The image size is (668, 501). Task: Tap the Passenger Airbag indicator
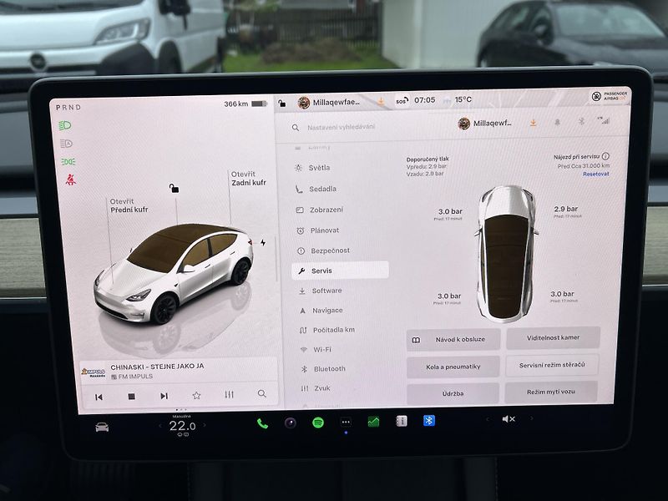[610, 95]
